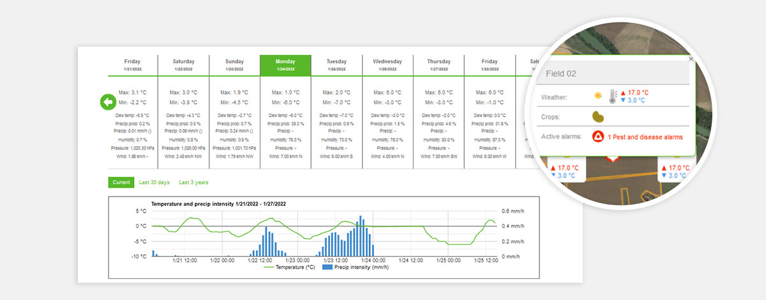Select Tuesday 1/25/2022 day header
The image size is (766, 300).
click(x=336, y=65)
